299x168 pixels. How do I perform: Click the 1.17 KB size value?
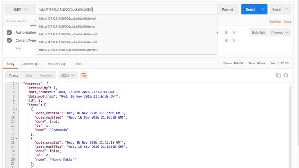(283, 63)
